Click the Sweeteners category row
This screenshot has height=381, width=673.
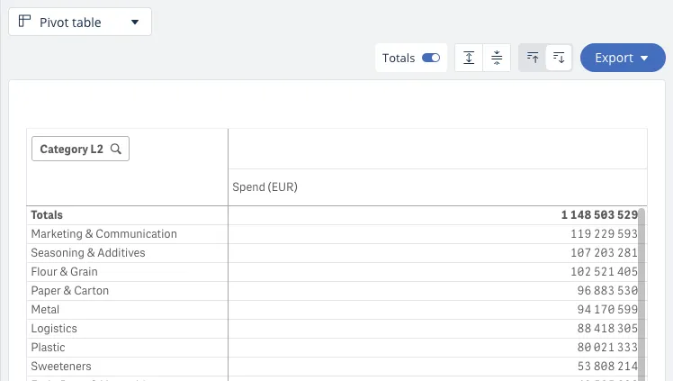tap(61, 367)
